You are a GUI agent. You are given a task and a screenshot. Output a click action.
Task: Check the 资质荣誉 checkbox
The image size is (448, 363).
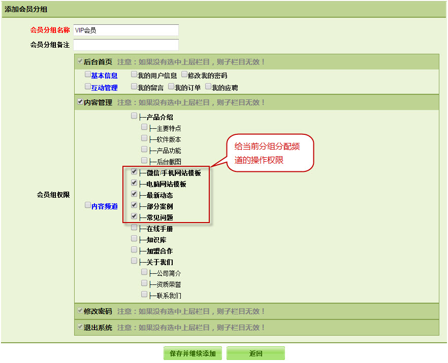(x=144, y=283)
